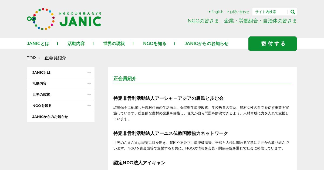Click the arrow icon beside TOP breadcrumb
The image size is (324, 170).
39,58
